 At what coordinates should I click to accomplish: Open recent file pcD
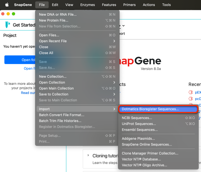pyautogui.click(x=198, y=99)
